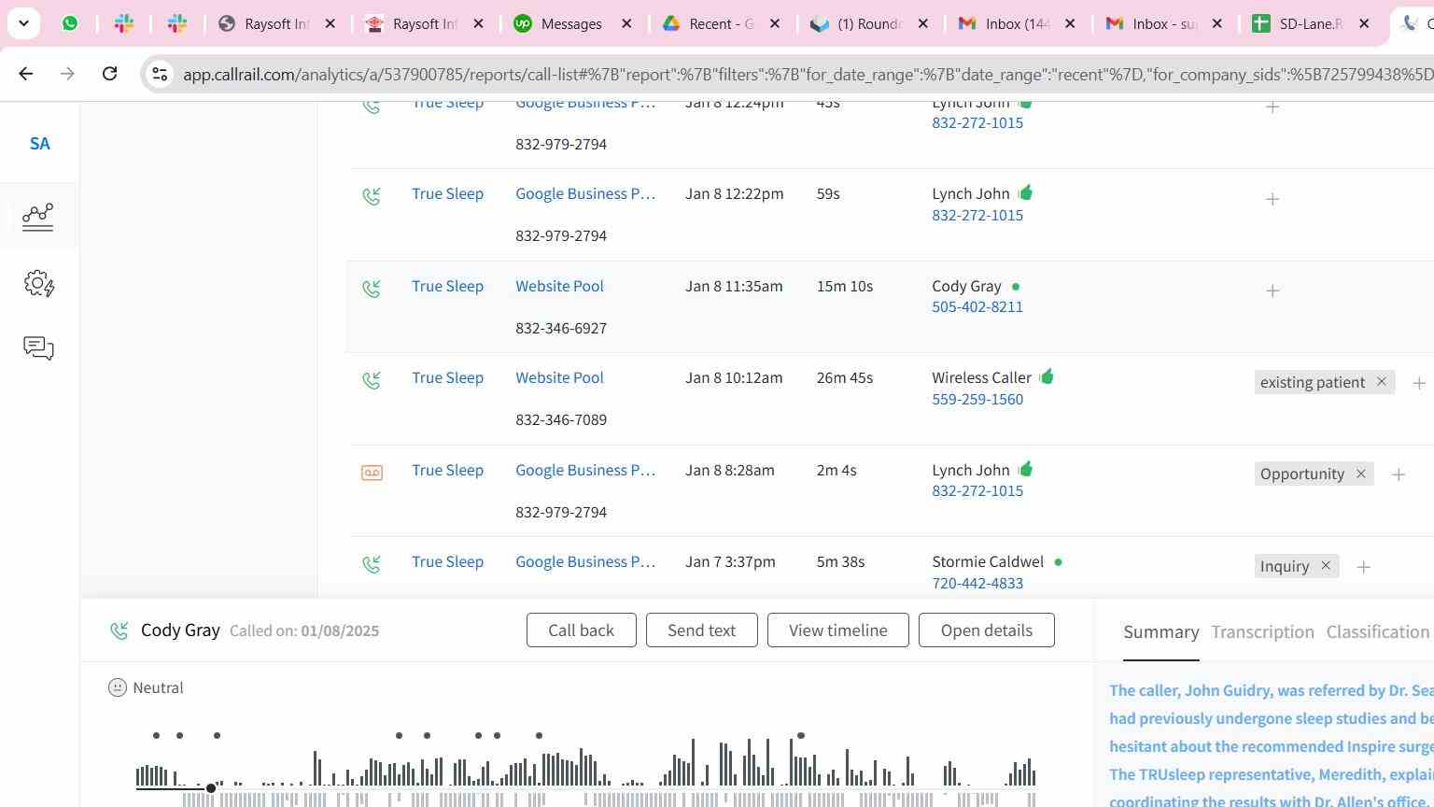Open the Classification tab
The image size is (1434, 807).
[x=1378, y=632]
